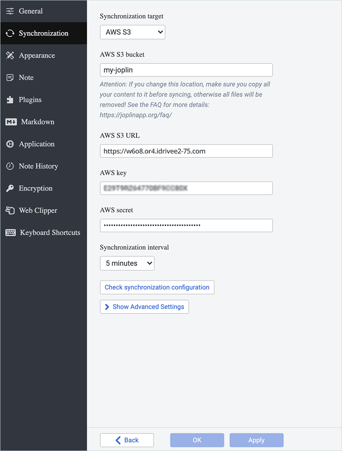Click the General sliders icon
The image size is (342, 451).
click(x=10, y=11)
